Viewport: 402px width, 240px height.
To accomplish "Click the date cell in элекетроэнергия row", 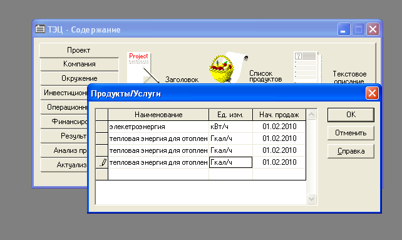I will pyautogui.click(x=279, y=127).
